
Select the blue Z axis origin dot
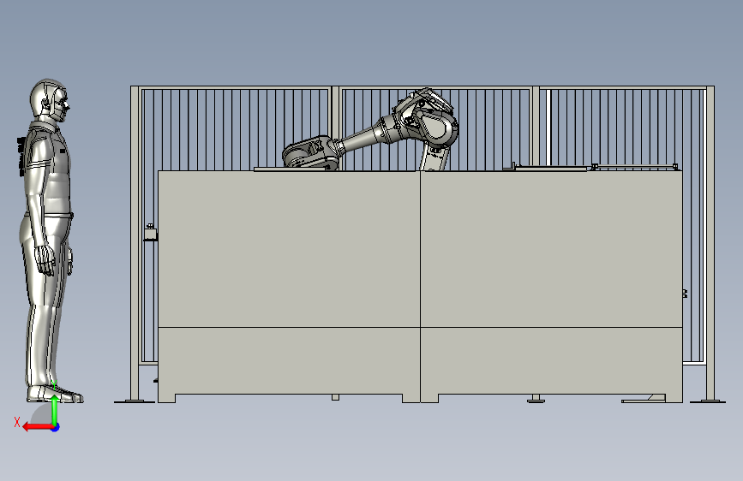(56, 427)
